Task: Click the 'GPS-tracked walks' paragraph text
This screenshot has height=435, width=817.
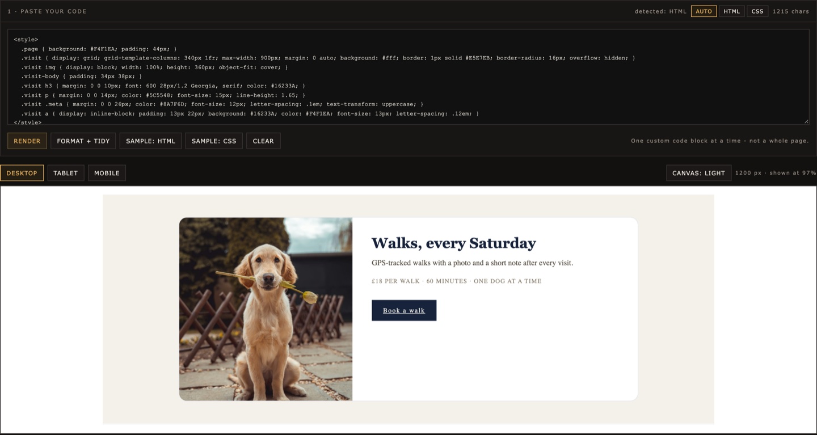Action: (472, 263)
